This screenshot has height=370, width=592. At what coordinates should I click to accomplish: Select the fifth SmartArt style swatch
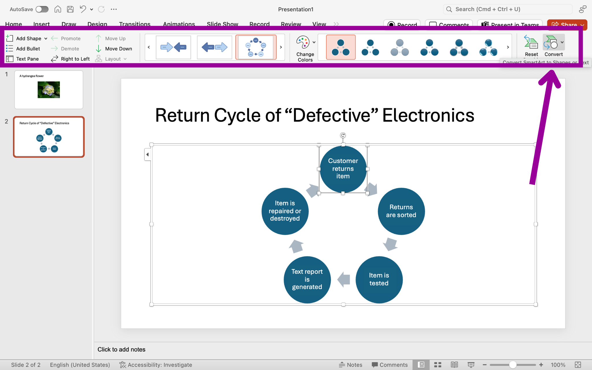459,47
